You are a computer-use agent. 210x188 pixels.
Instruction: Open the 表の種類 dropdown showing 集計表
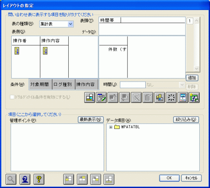(x=70, y=24)
